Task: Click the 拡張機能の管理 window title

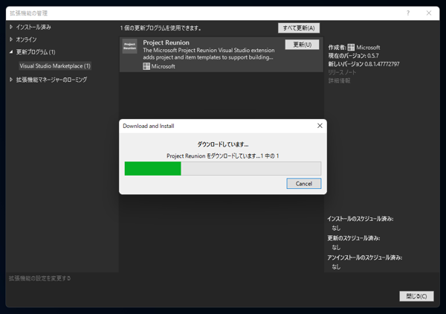Action: pyautogui.click(x=28, y=13)
